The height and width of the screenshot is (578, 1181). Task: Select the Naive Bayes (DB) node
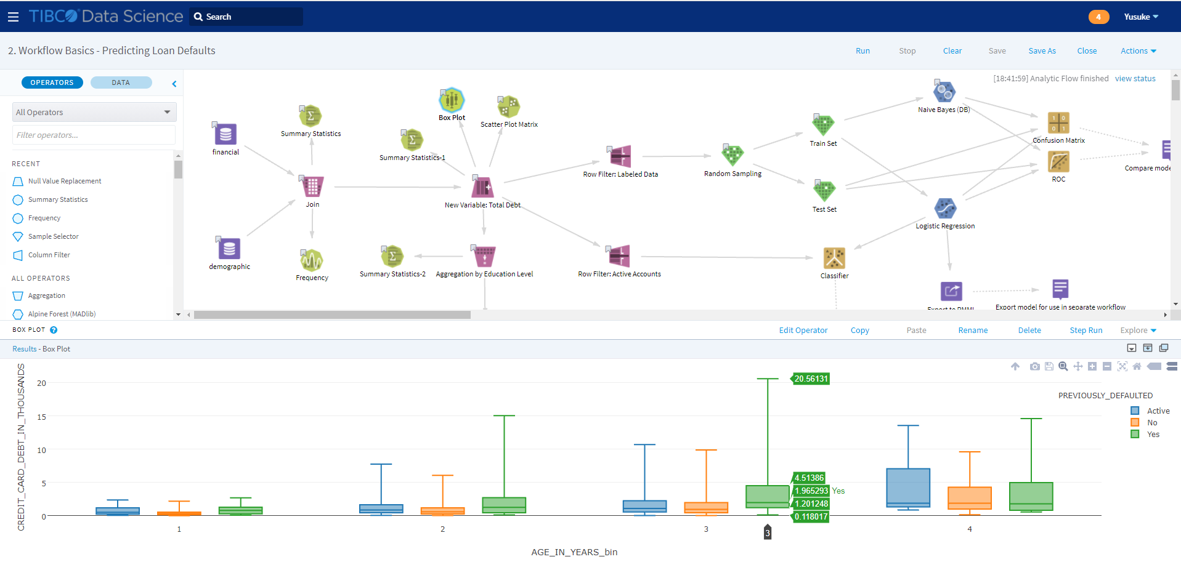pos(944,92)
